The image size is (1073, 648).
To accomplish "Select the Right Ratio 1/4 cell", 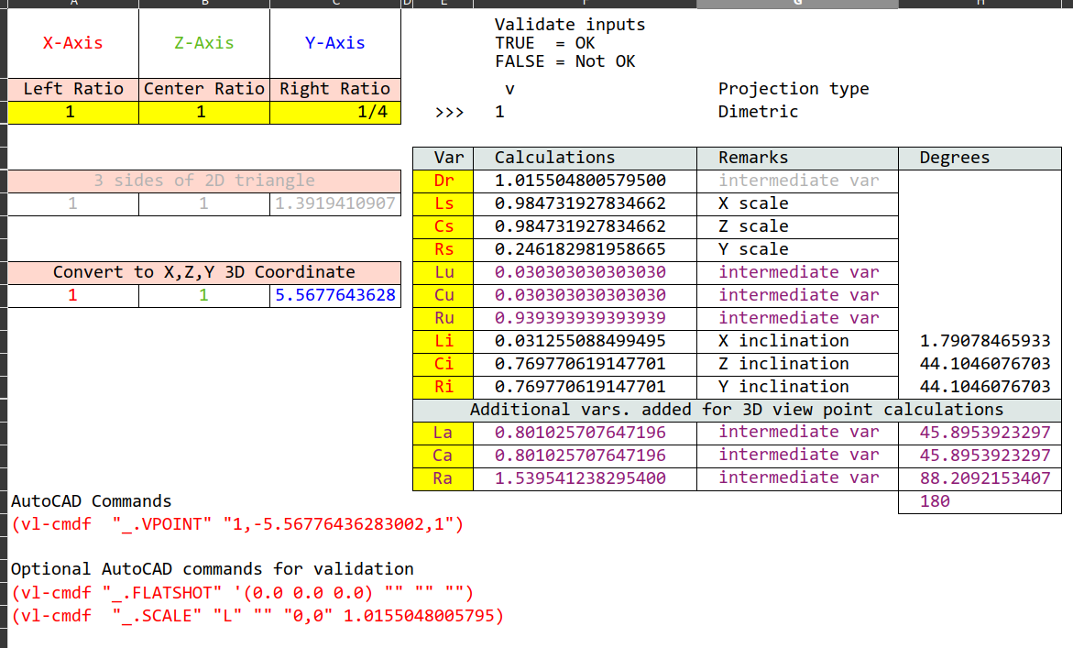I will [335, 112].
